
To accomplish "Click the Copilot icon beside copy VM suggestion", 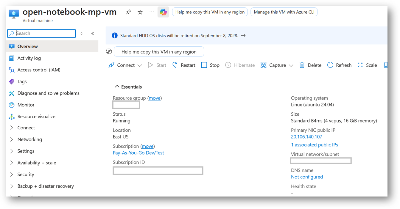I will click(x=109, y=51).
